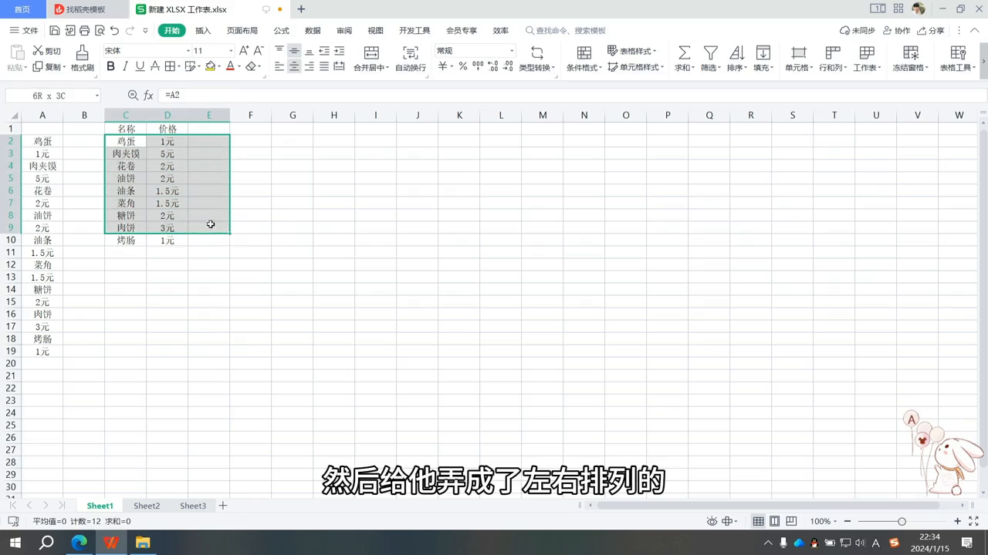This screenshot has height=555, width=988.
Task: Click the Clear formatting eraser icon
Action: click(x=250, y=67)
